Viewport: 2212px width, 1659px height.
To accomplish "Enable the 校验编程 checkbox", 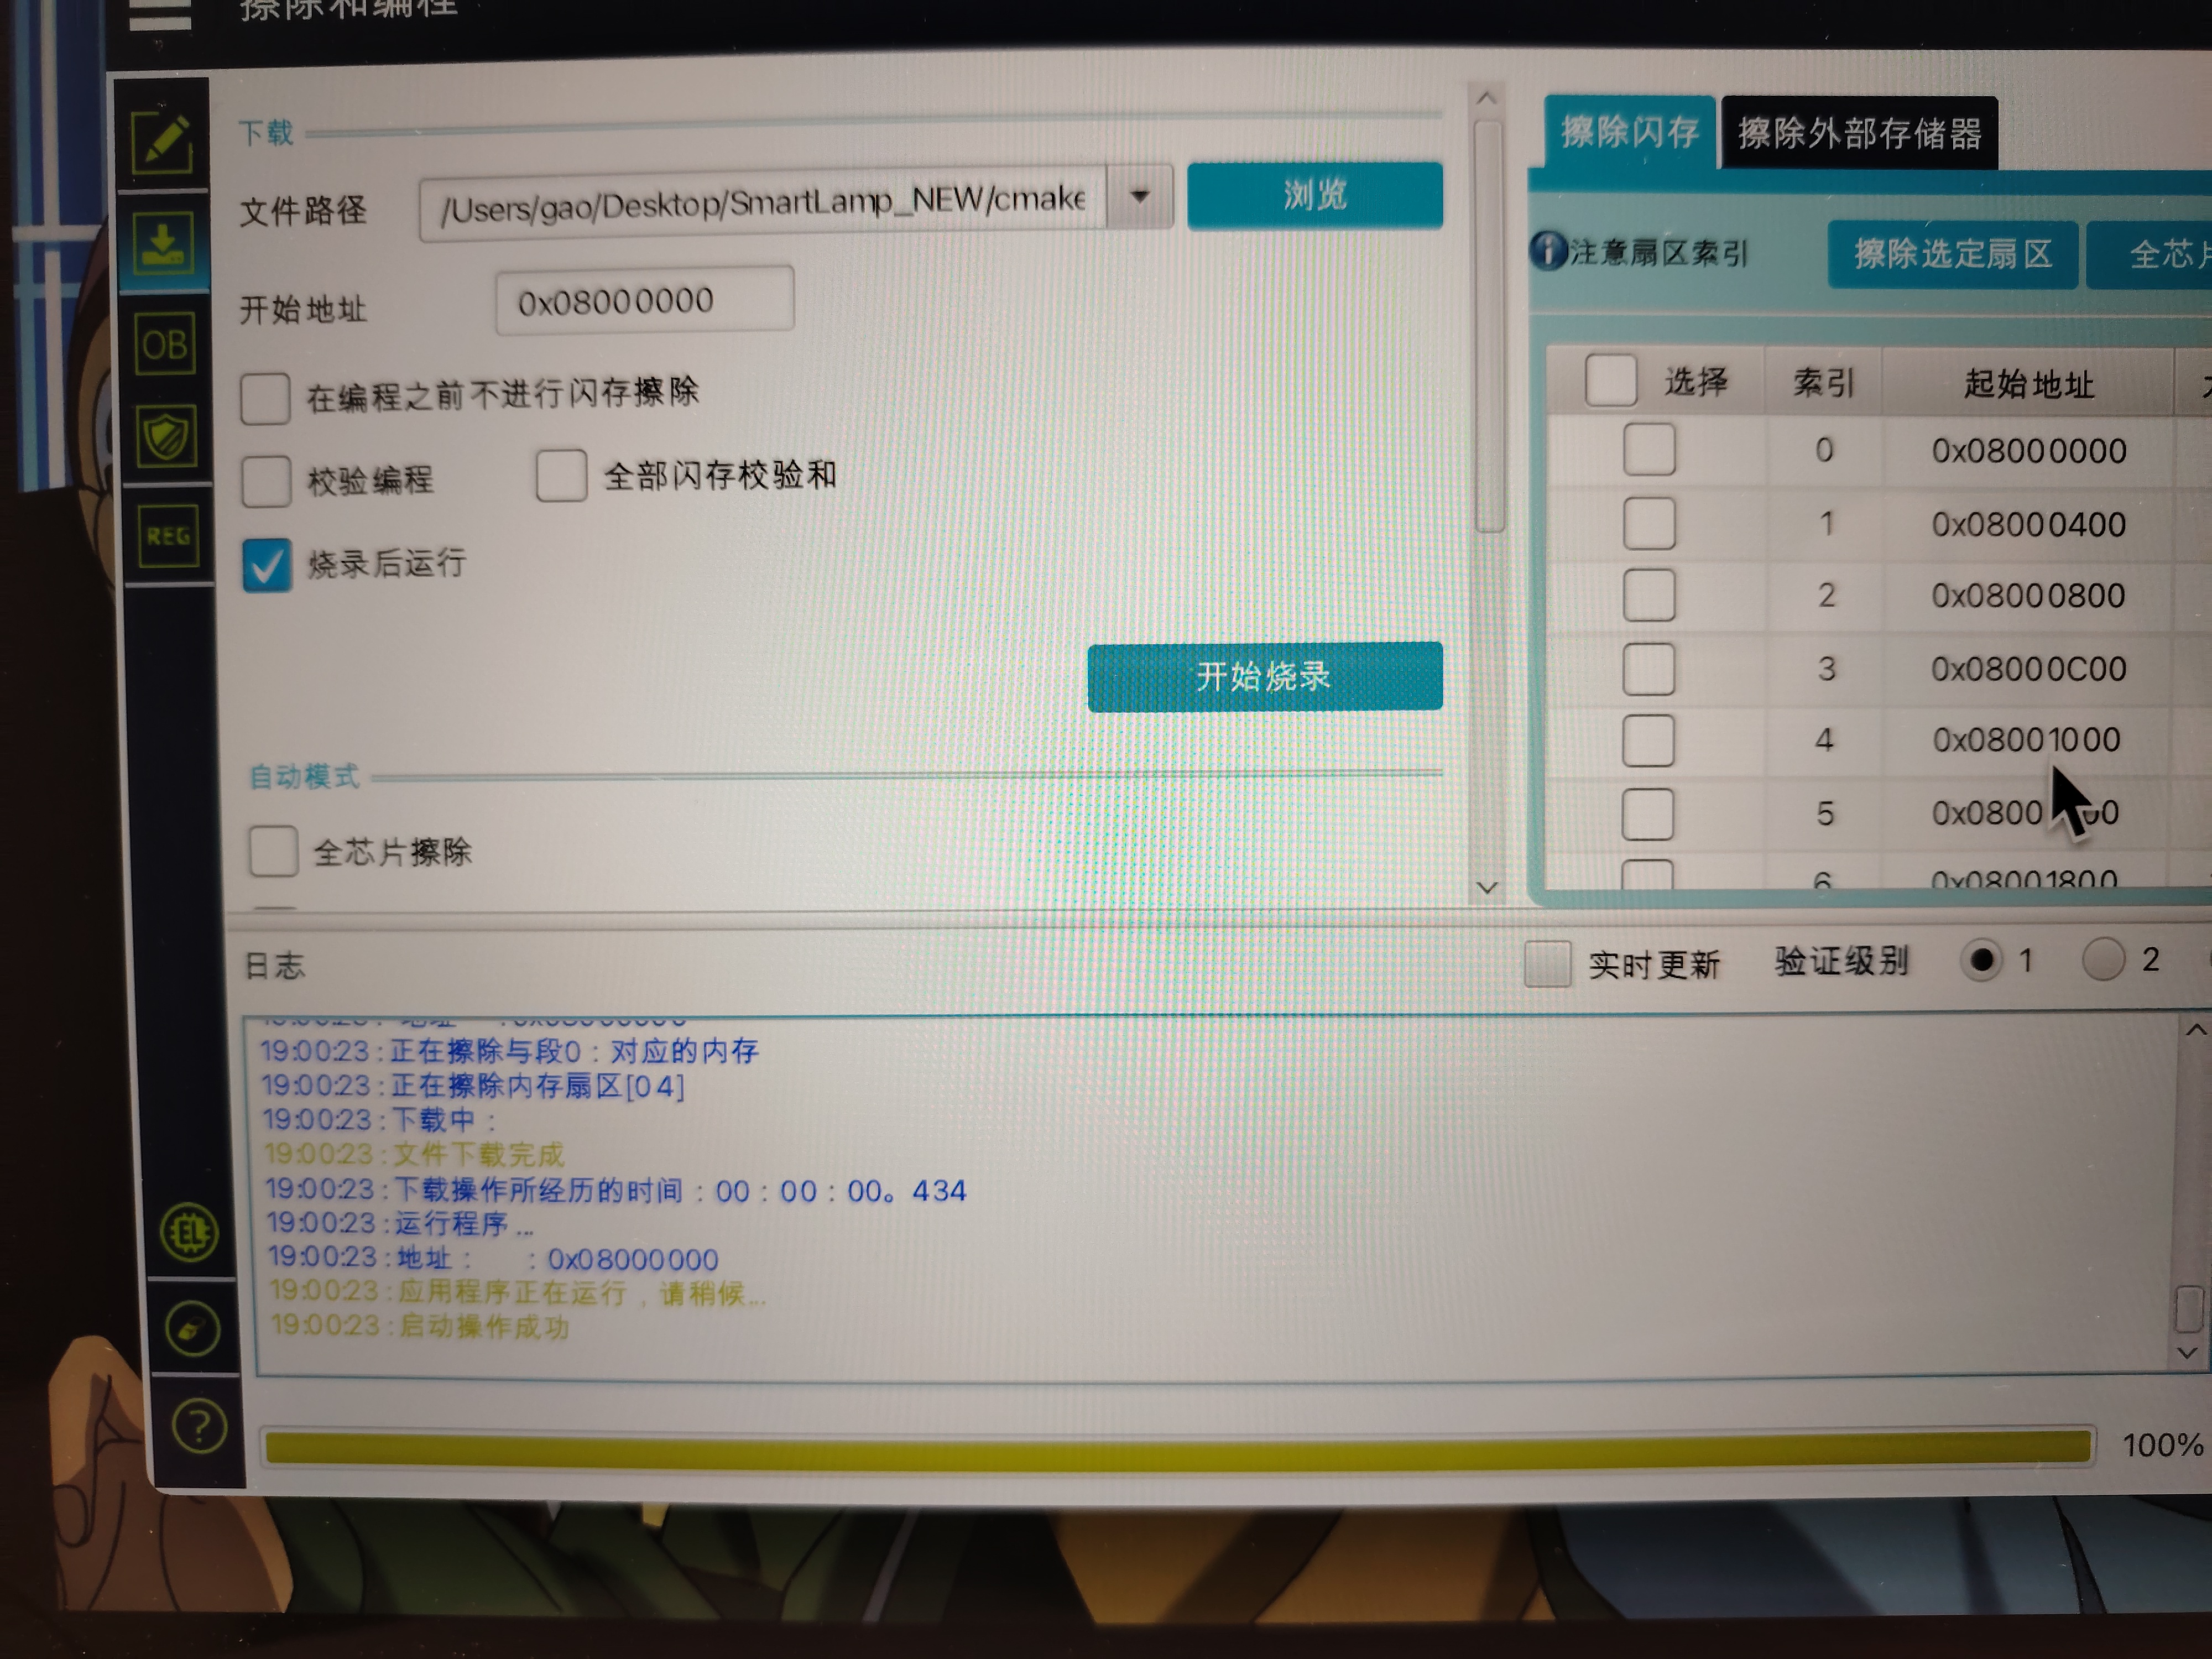I will pyautogui.click(x=266, y=481).
